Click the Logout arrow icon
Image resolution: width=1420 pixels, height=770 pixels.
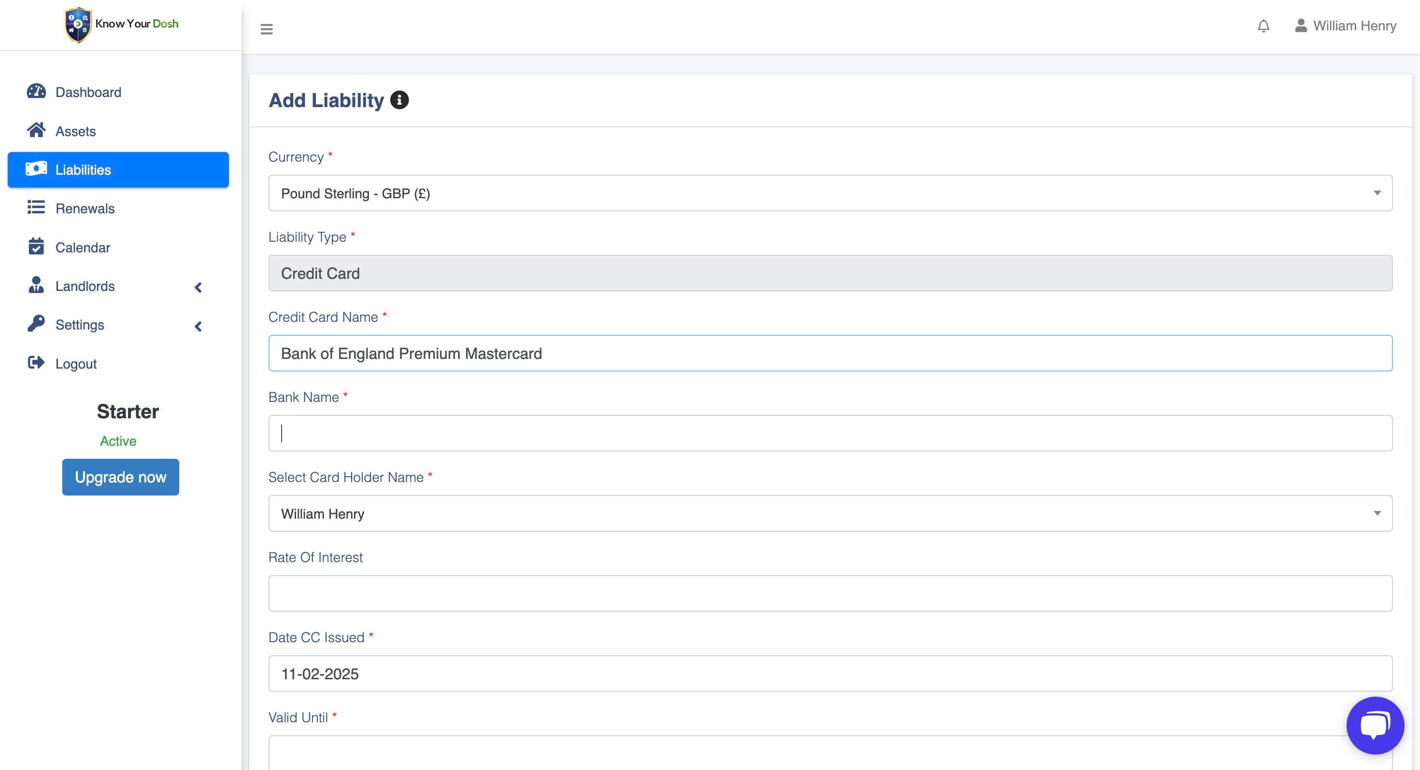tap(36, 363)
